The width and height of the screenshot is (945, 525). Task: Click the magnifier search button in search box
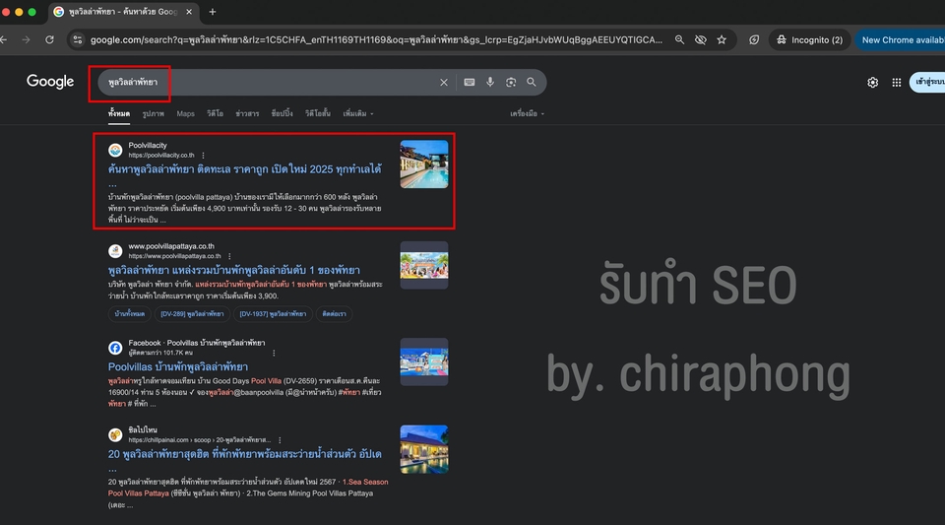pyautogui.click(x=531, y=82)
